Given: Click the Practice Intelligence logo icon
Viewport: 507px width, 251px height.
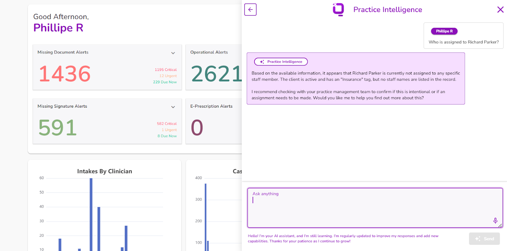Looking at the screenshot, I should click(338, 9).
